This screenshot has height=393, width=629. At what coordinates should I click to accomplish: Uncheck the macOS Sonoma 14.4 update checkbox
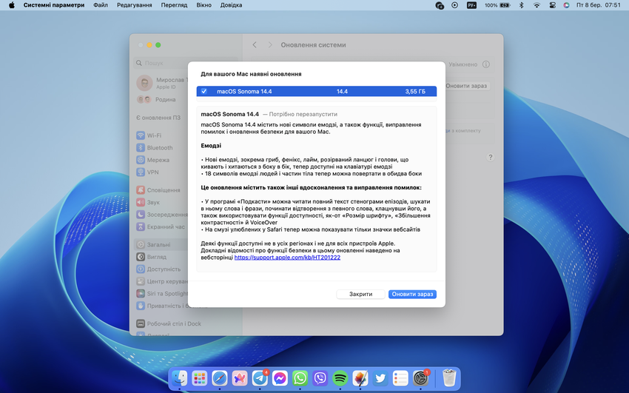204,92
